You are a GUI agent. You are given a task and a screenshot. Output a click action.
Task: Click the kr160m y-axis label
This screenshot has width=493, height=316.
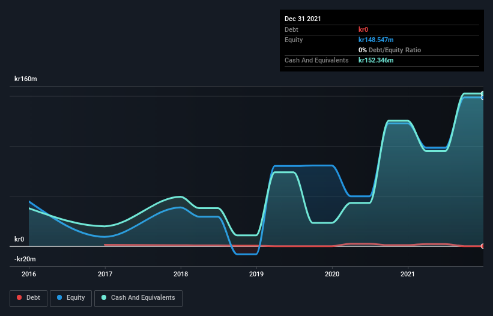point(25,79)
